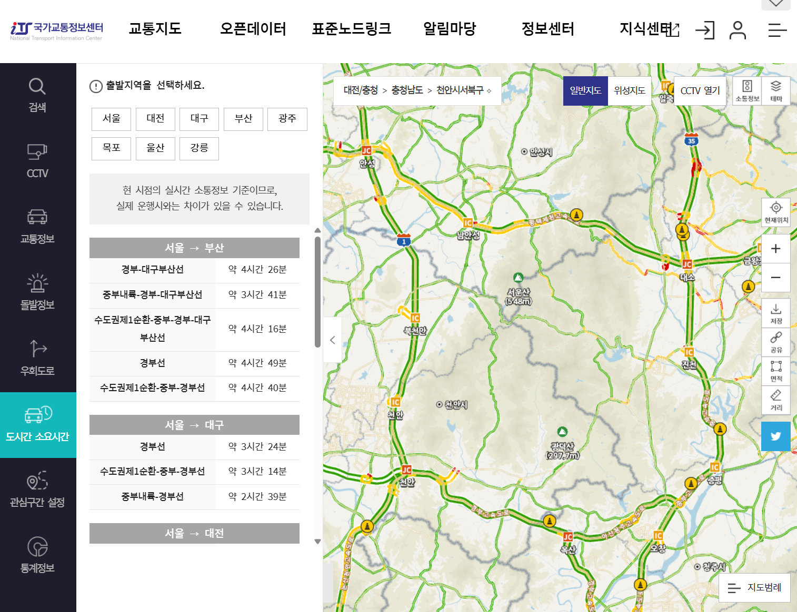Click the CCTV 열기 button
This screenshot has height=612, width=797.
pyautogui.click(x=700, y=90)
